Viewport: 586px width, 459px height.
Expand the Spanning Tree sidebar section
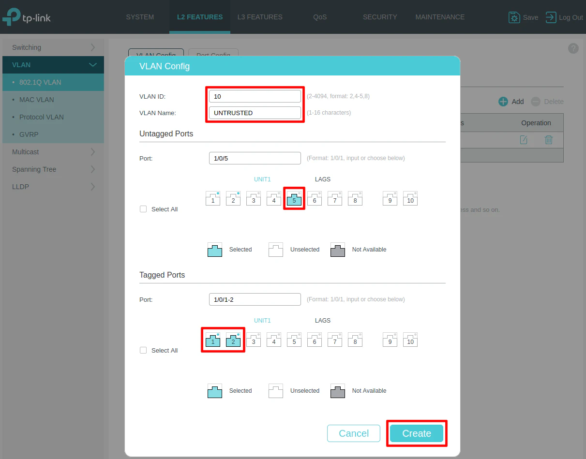[53, 169]
